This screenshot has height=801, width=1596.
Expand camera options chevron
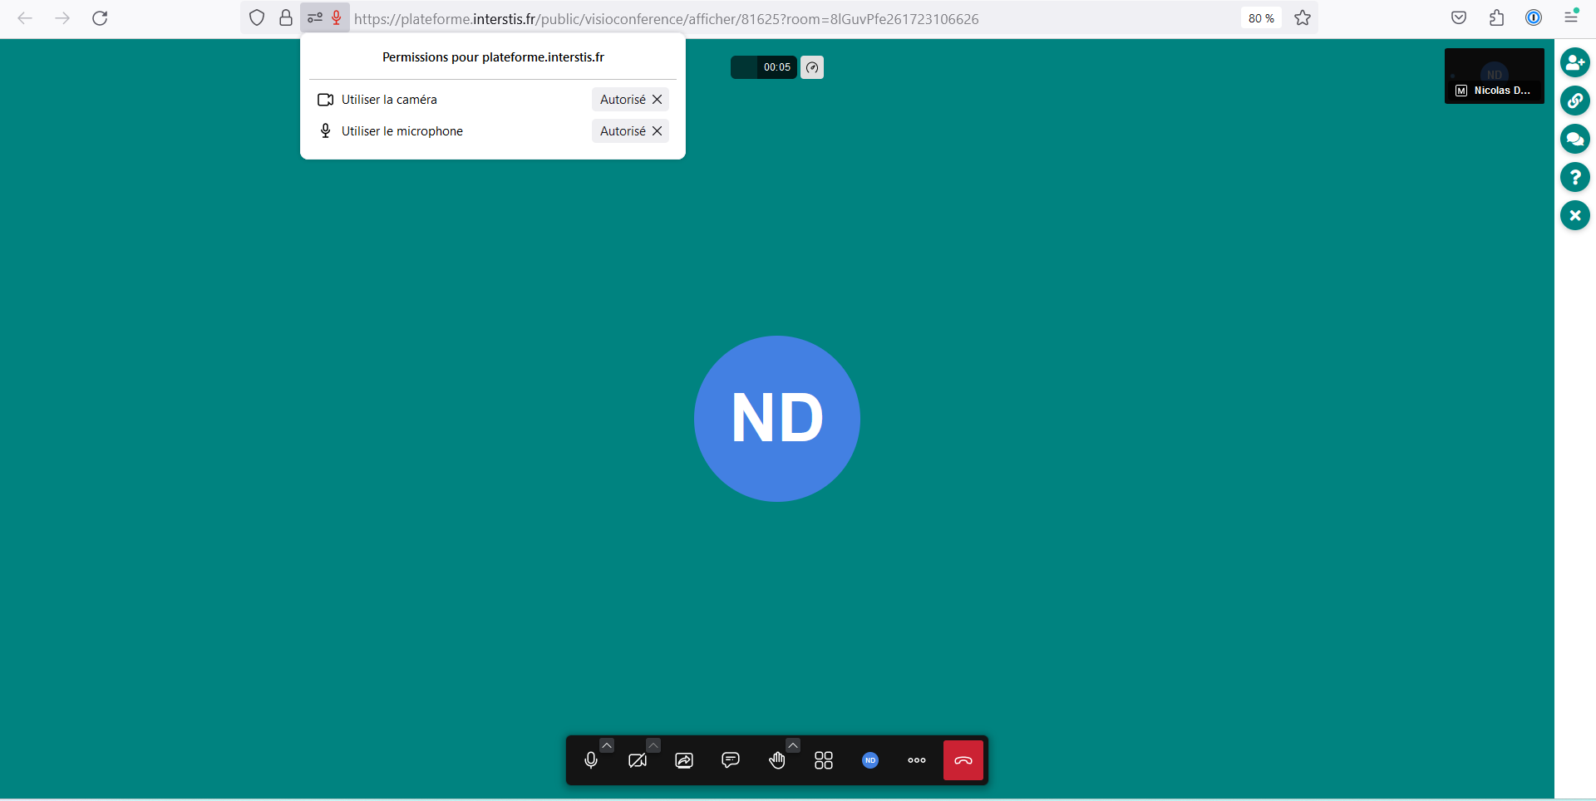point(653,745)
